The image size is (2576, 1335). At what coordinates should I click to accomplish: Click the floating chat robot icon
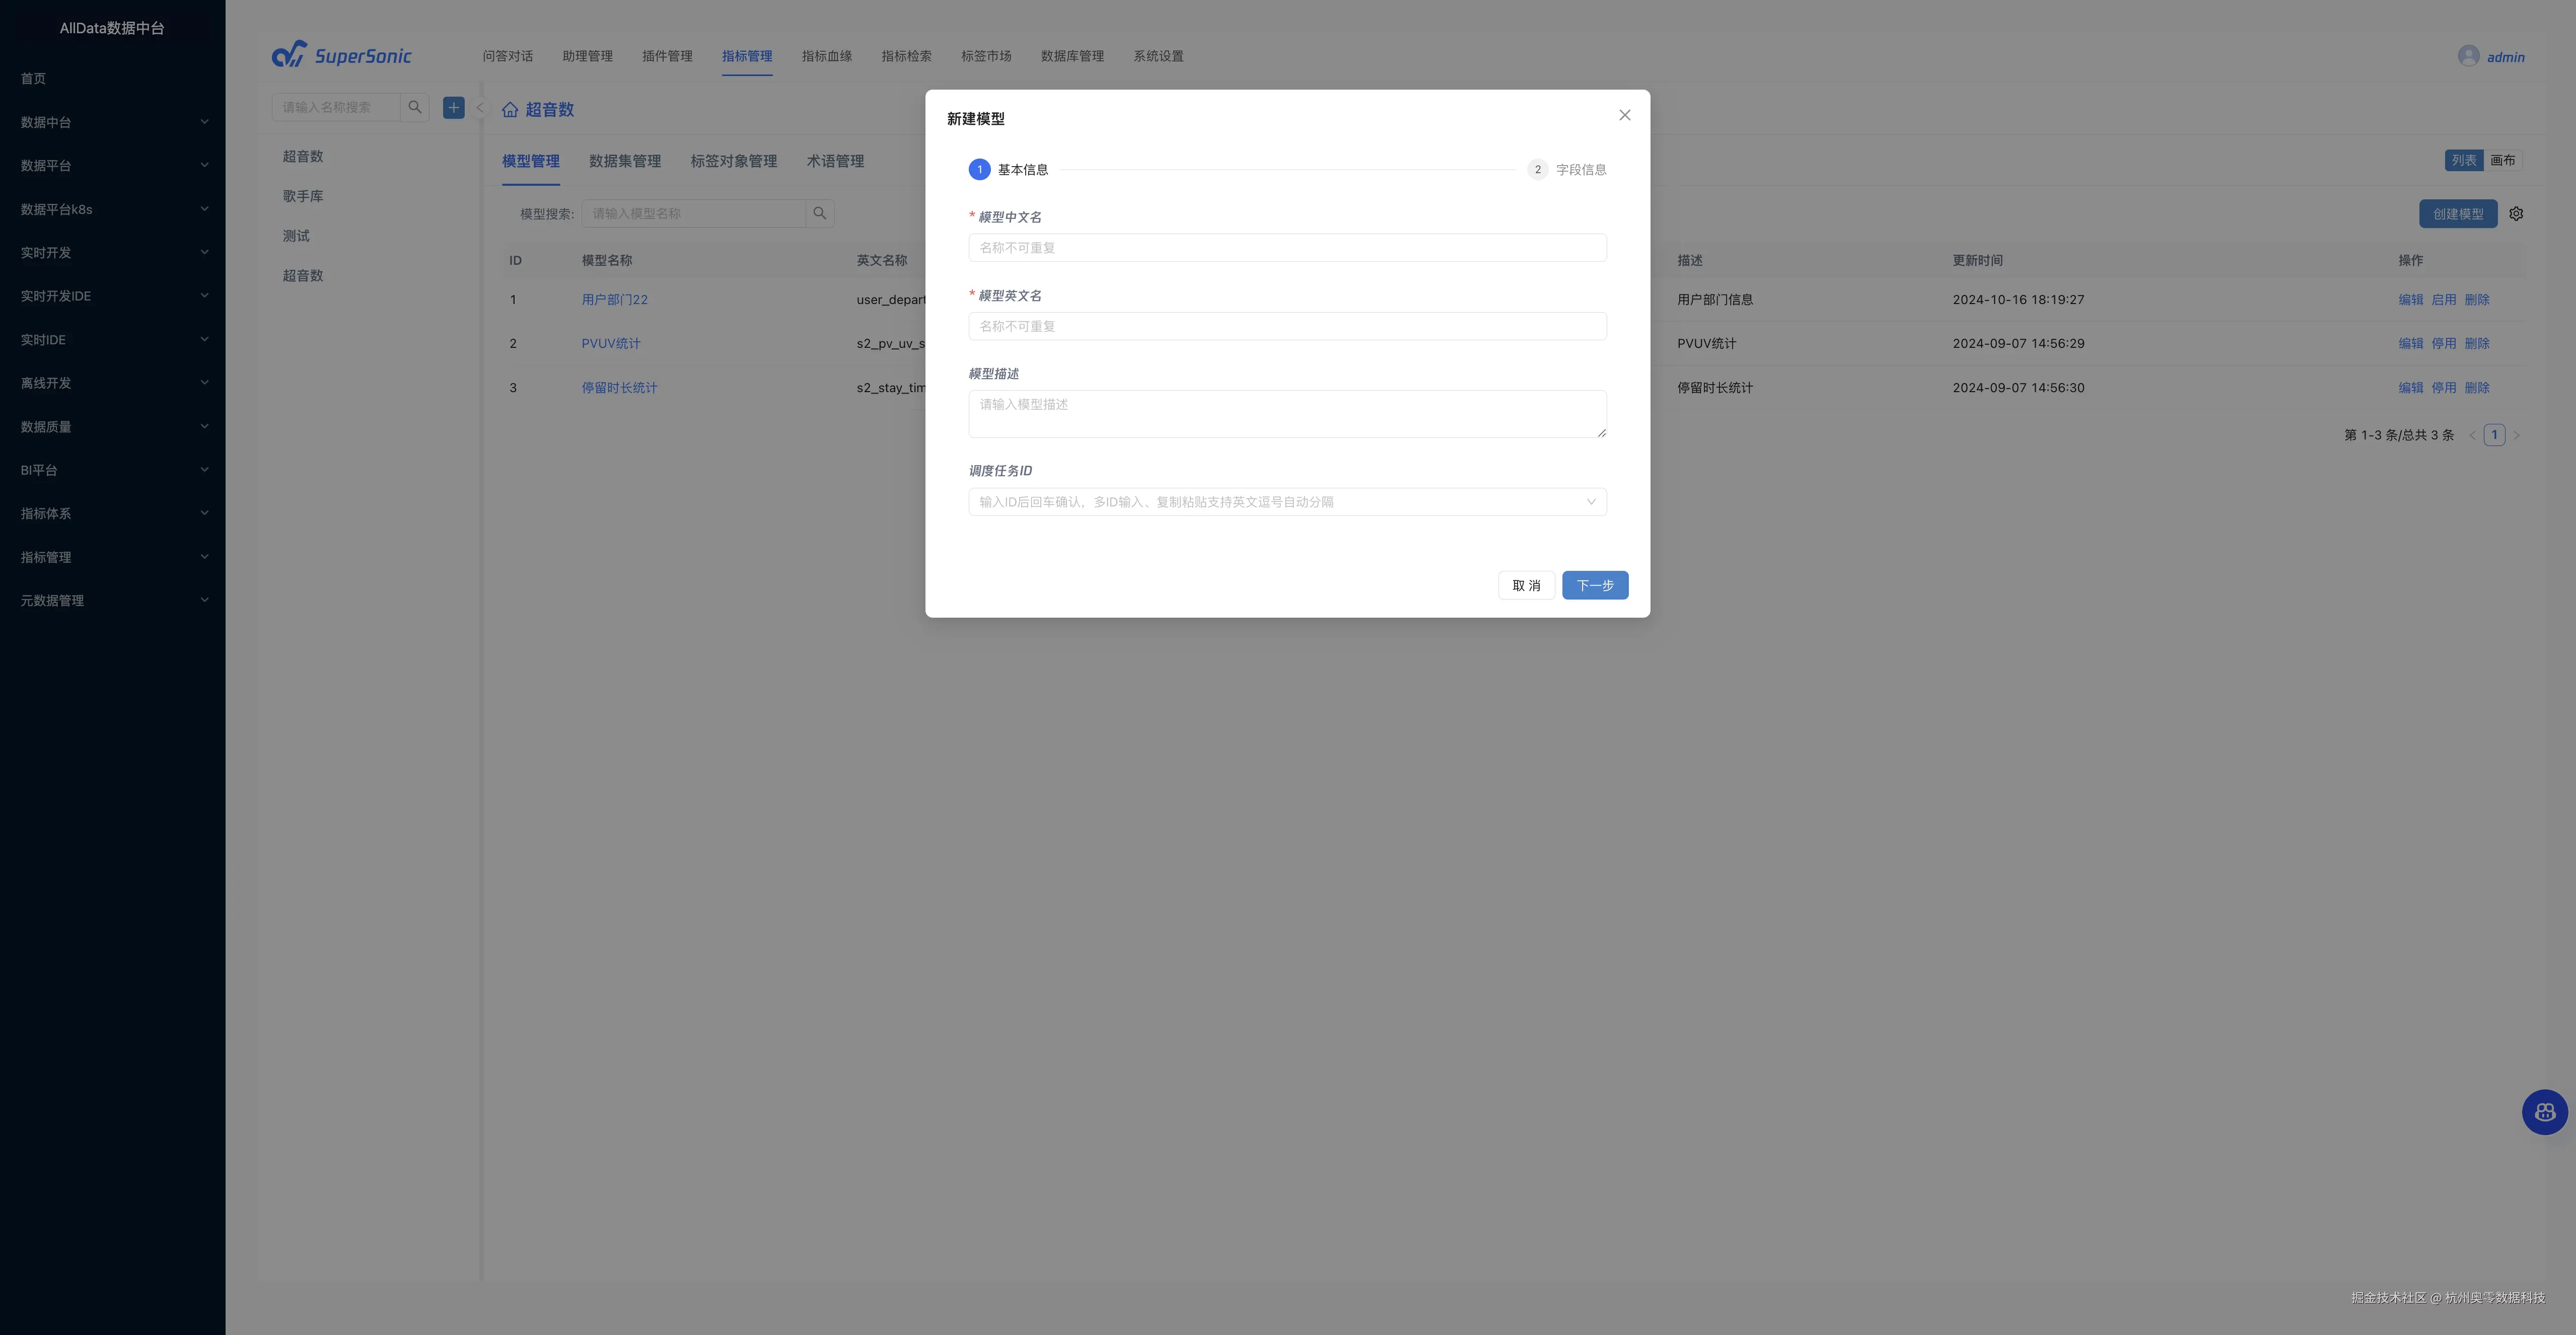2544,1112
